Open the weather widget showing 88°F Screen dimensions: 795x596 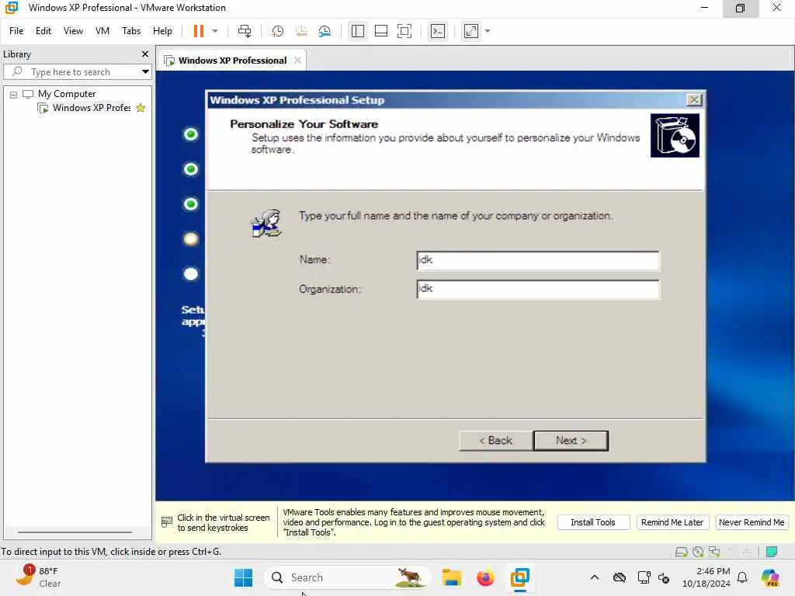[x=39, y=577]
